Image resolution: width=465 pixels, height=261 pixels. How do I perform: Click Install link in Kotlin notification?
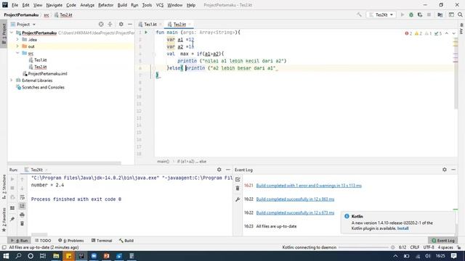pyautogui.click(x=403, y=228)
